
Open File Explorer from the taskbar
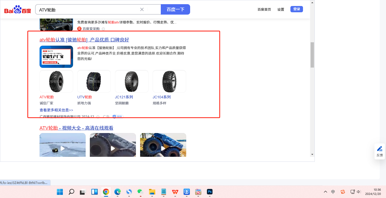(152, 192)
